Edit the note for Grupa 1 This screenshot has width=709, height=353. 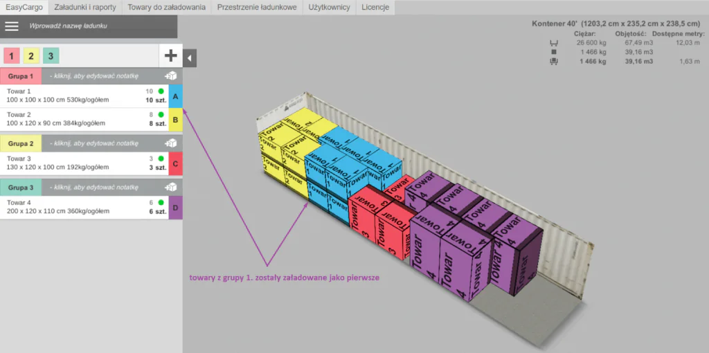point(93,76)
